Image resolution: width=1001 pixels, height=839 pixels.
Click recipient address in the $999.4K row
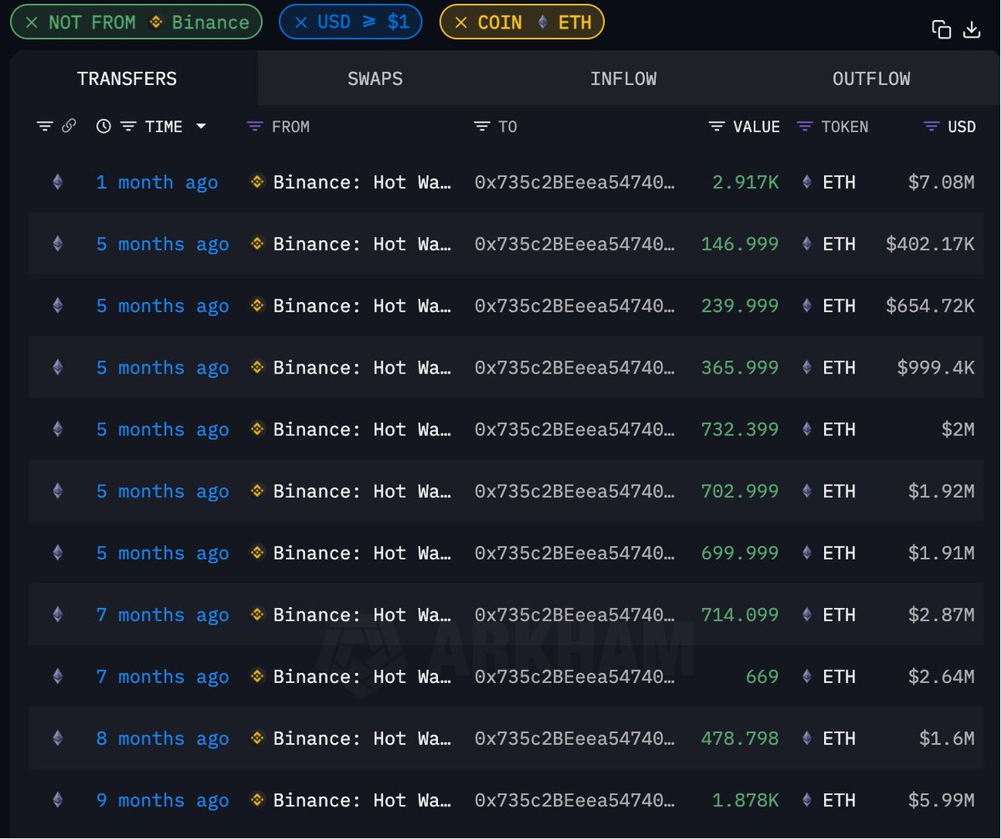coord(575,367)
